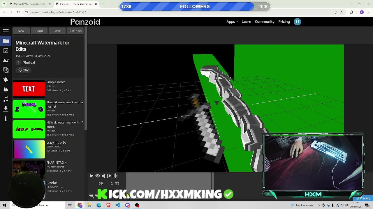Screen dimensions: 373x209
Task: Open the browser three-dot menu
Action: (369, 12)
